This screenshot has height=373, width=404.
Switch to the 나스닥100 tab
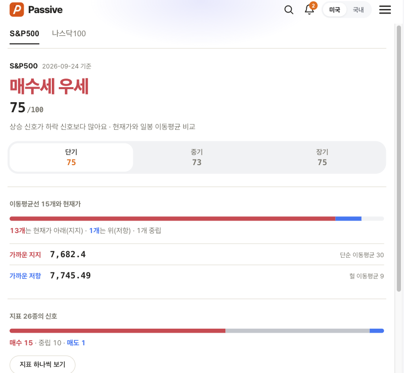(x=69, y=34)
